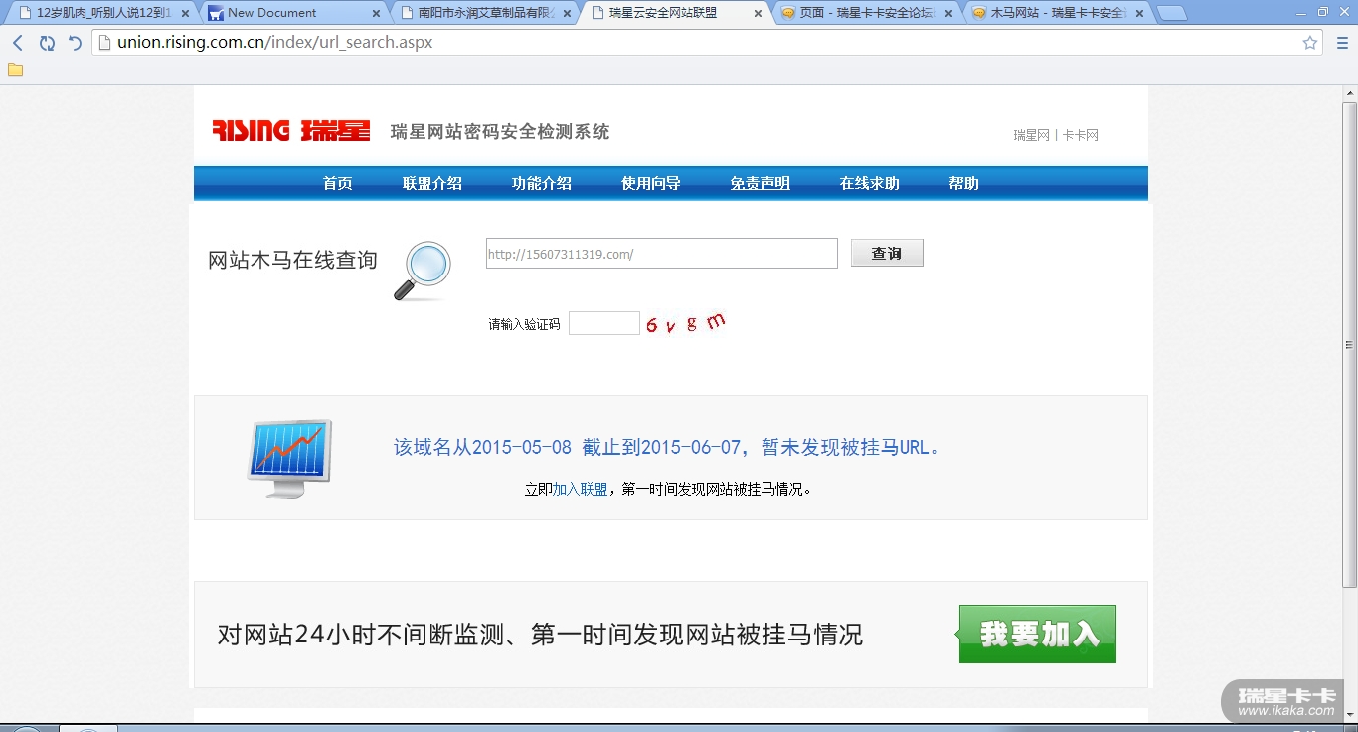Click the monitor chart icon

pyautogui.click(x=289, y=458)
